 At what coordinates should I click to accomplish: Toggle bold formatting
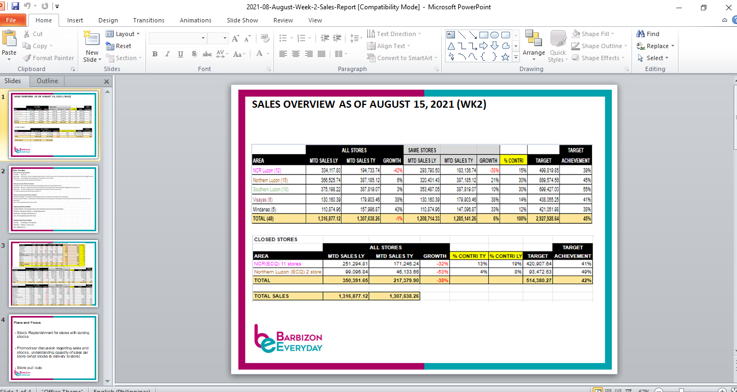coord(155,54)
